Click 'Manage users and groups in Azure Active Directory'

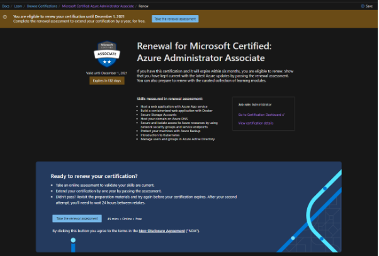point(178,139)
